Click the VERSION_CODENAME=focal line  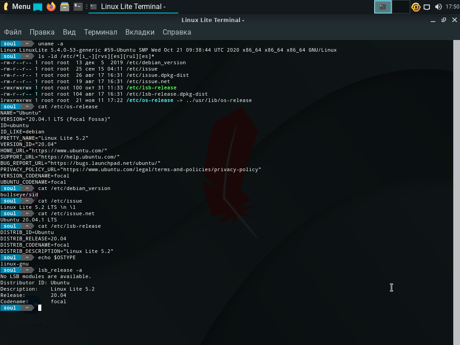click(x=35, y=176)
